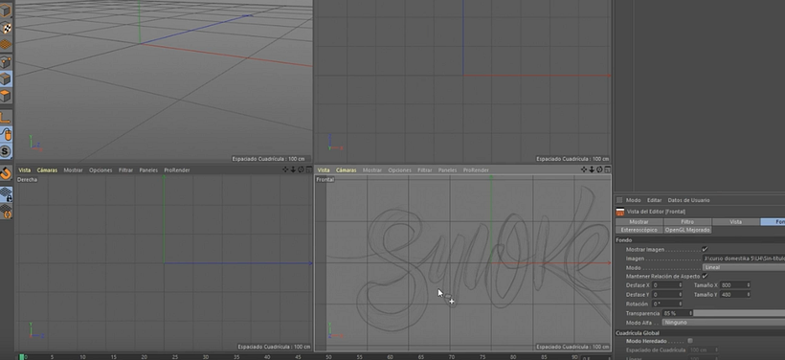Viewport: 785px width, 360px height.
Task: Open the Modo menu in attribute manager
Action: [x=634, y=200]
